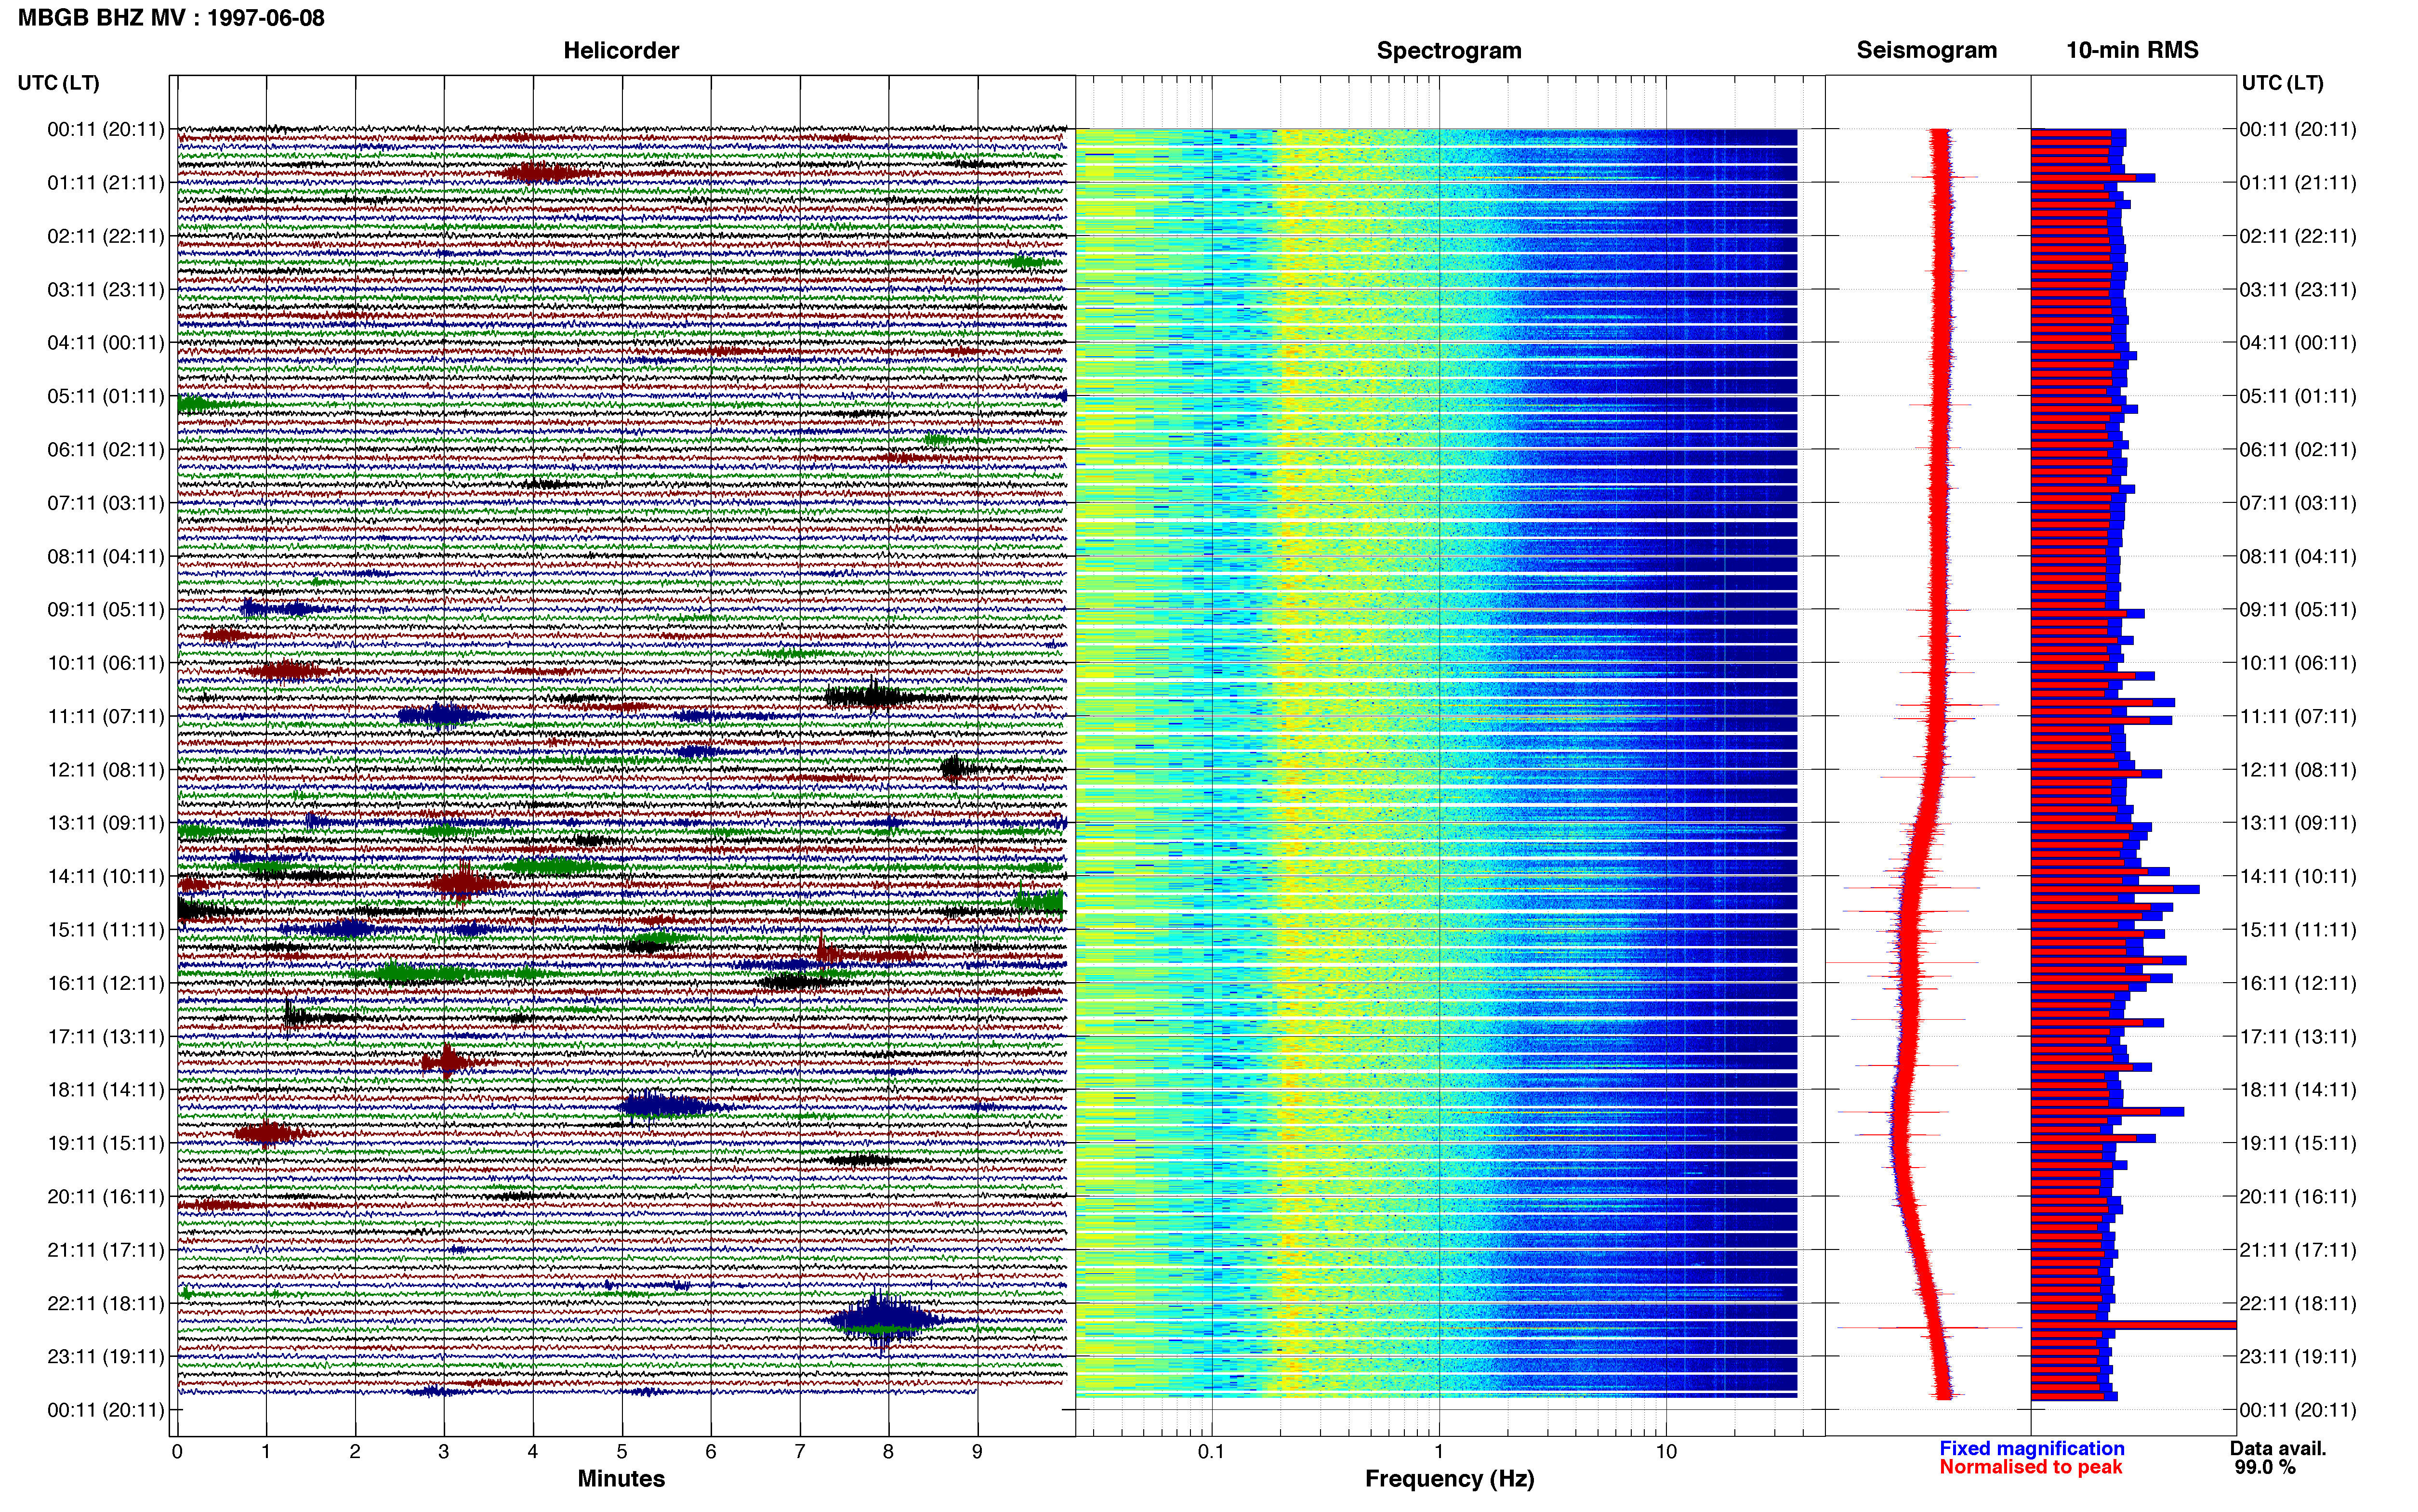Click the 'Helicorder' panel heading

pyautogui.click(x=621, y=50)
